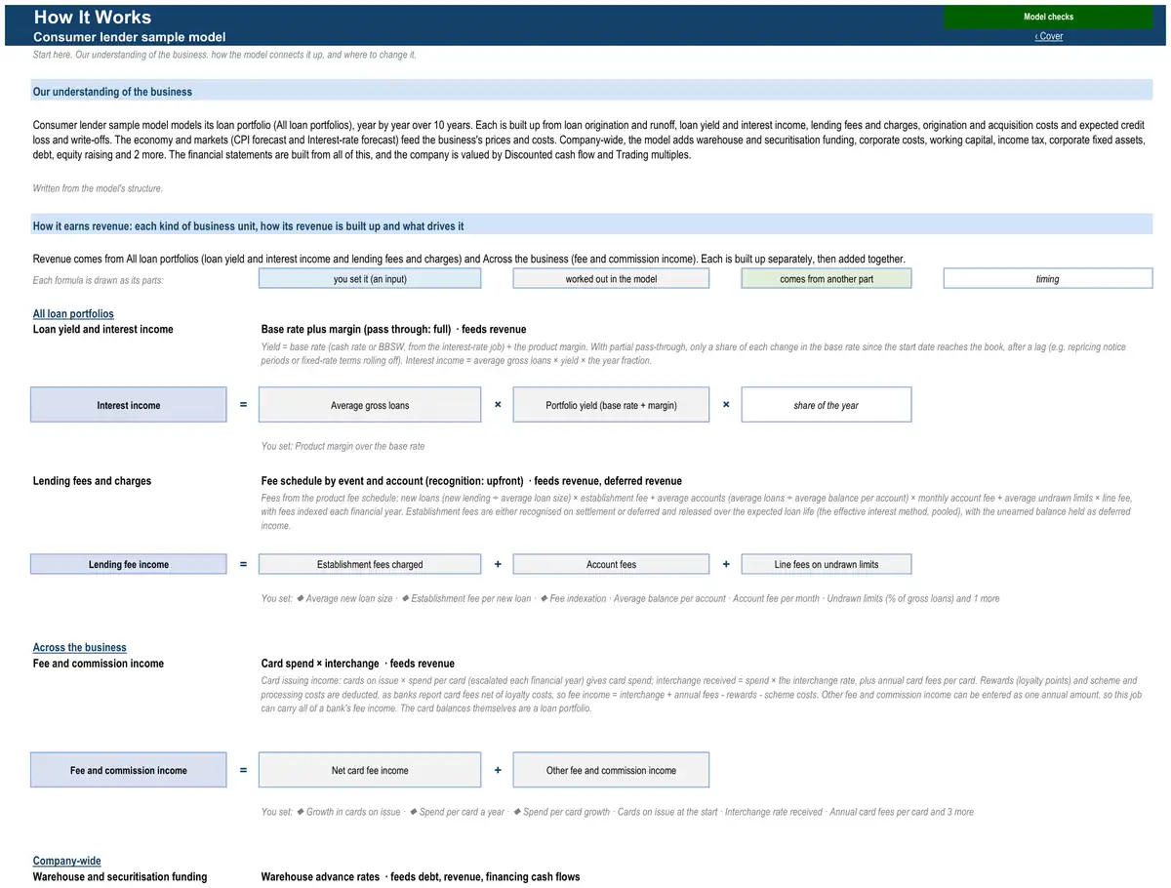Select the 'Start here.' intro line
1171x888 pixels.
224,55
